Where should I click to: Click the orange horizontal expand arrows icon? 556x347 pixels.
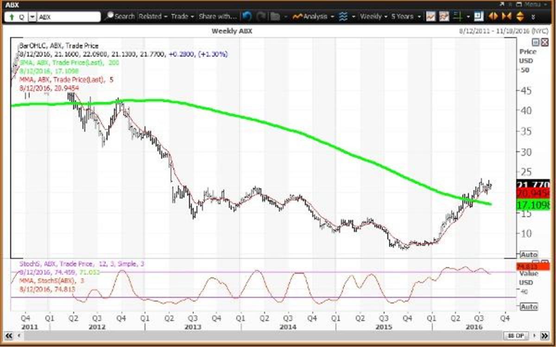493,16
